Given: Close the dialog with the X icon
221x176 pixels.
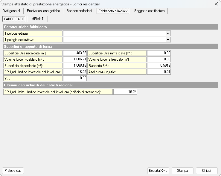Looking at the screenshot, I should [x=216, y=4].
